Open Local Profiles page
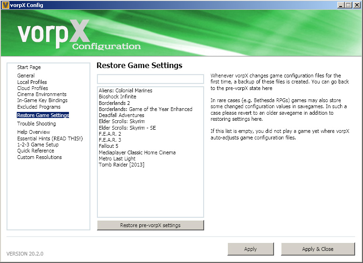The height and width of the screenshot is (263, 363). [32, 82]
